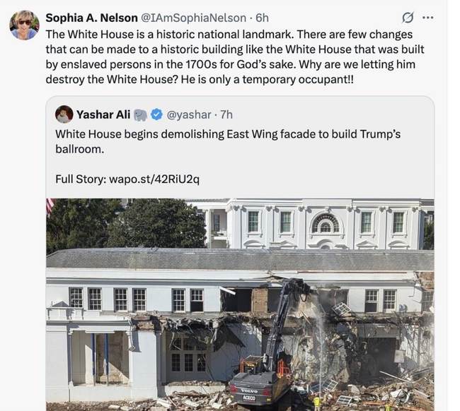This screenshot has width=460, height=411.
Task: Open the East Wing demolition photo
Action: coord(240,304)
